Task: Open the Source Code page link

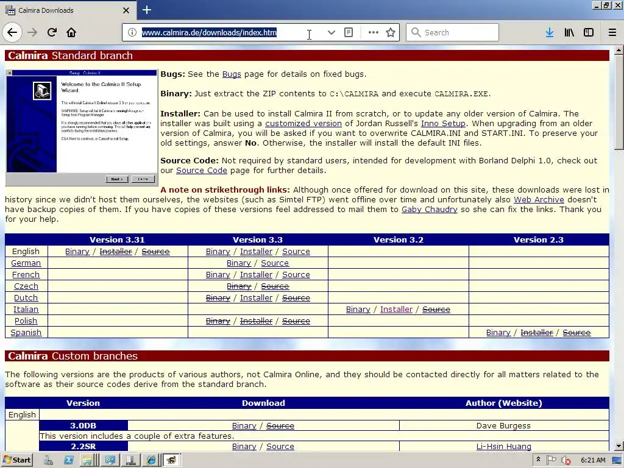Action: (201, 171)
